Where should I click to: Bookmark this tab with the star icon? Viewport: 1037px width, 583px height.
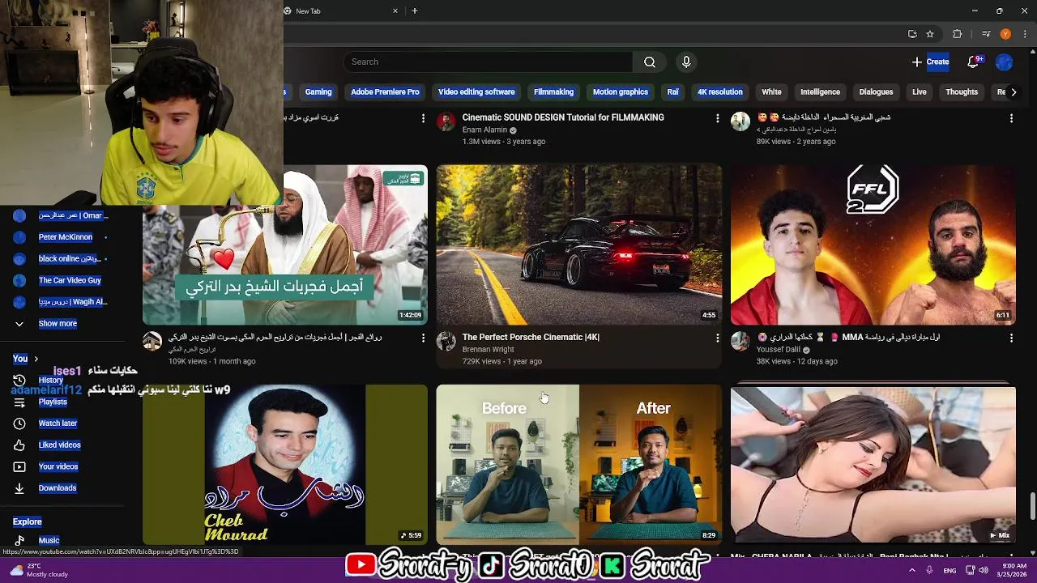tap(930, 34)
